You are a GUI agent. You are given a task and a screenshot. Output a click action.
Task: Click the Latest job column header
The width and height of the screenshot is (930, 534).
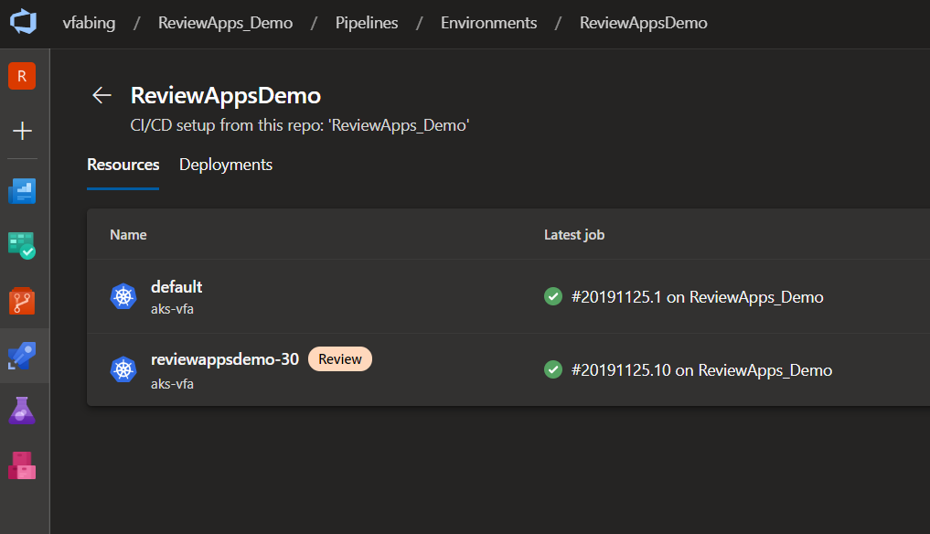(574, 235)
